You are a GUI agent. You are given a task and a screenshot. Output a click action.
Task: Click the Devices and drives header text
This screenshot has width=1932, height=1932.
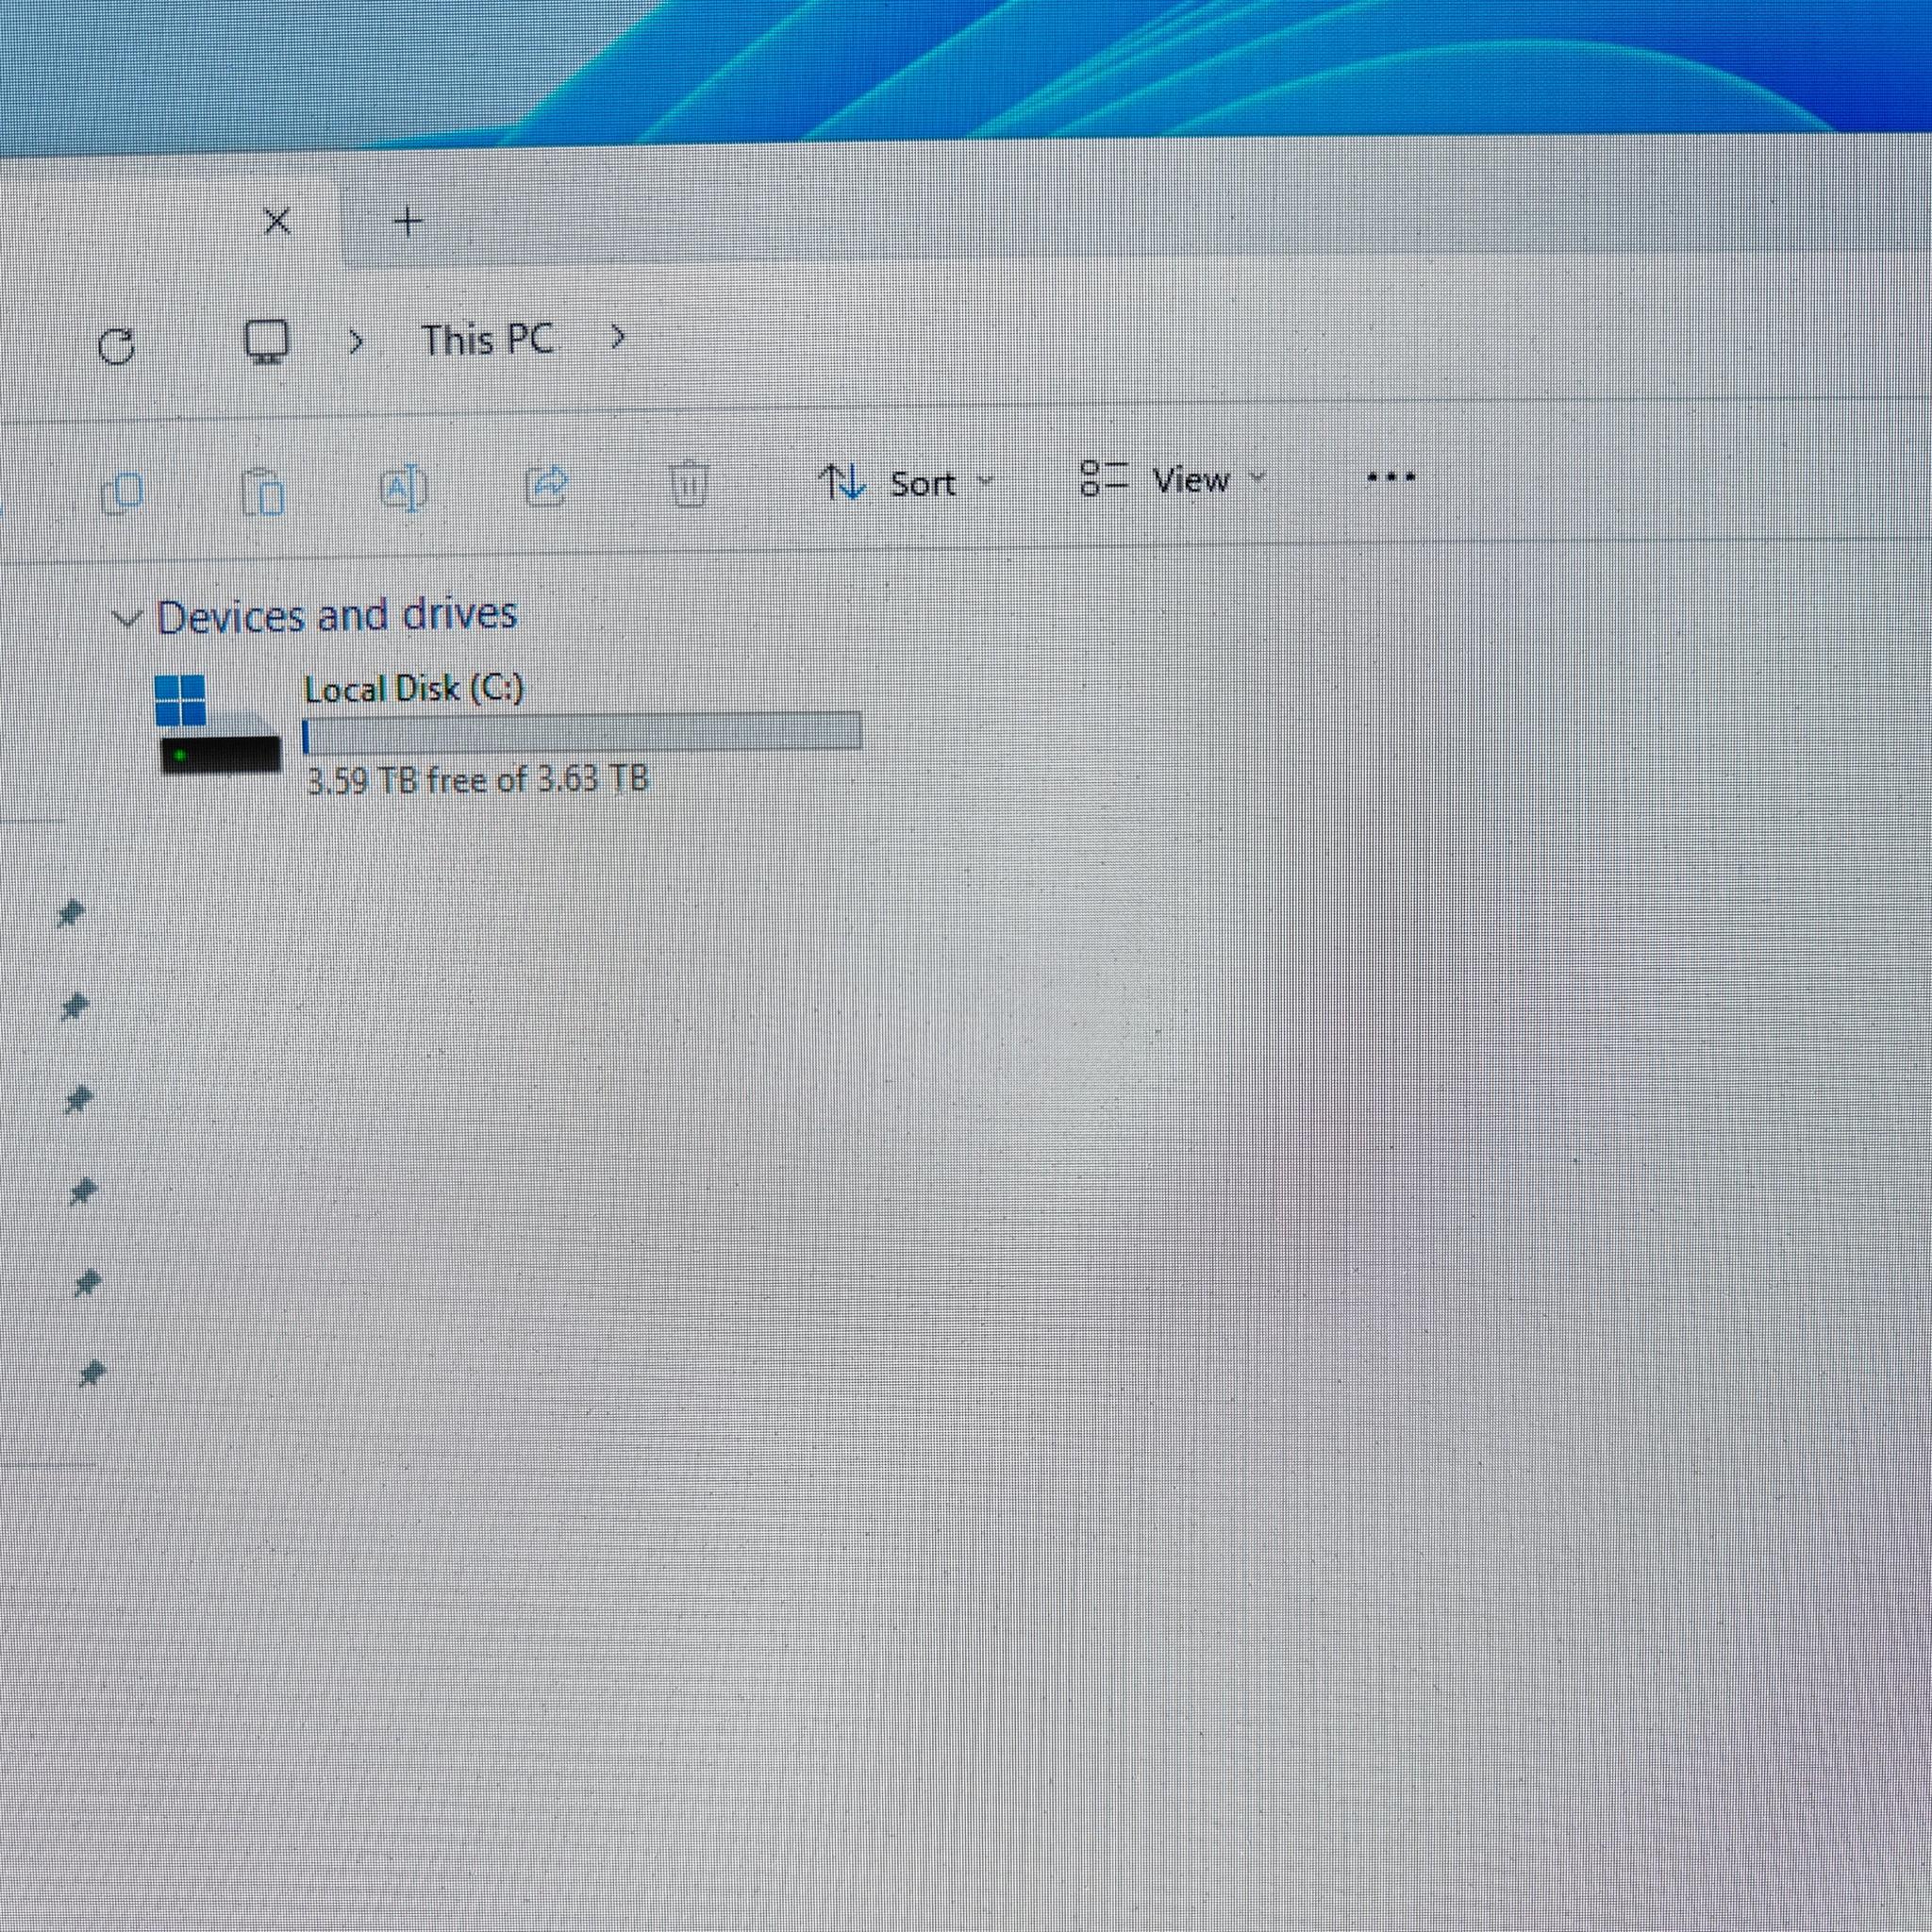tap(337, 615)
